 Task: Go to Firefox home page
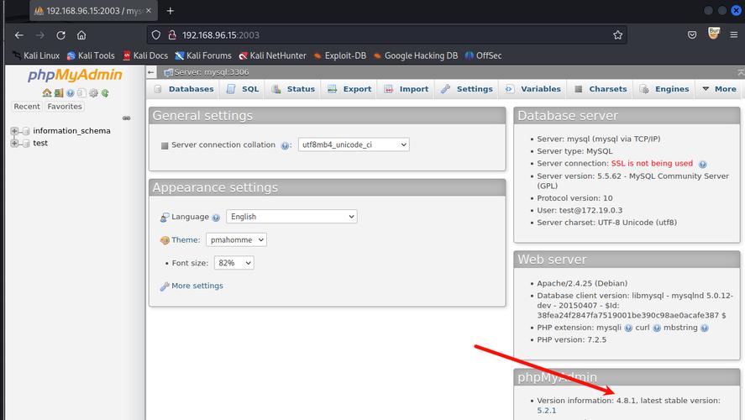pyautogui.click(x=81, y=35)
